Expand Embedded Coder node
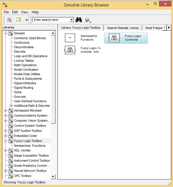Image resolution: width=173 pixels, height=187 pixels. pos(5,136)
